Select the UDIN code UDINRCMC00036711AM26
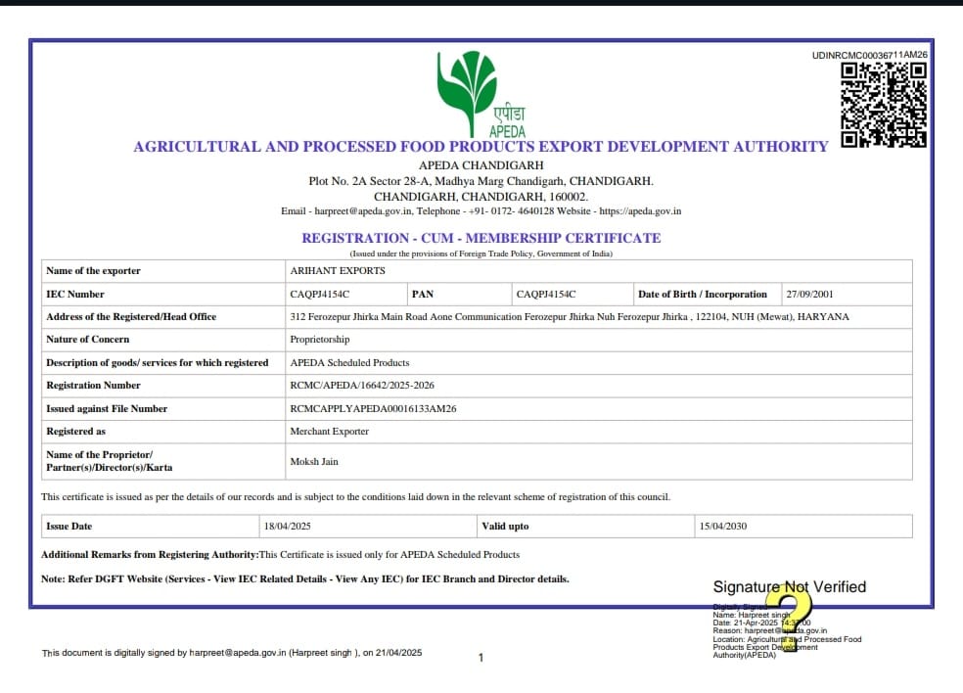 pos(870,55)
